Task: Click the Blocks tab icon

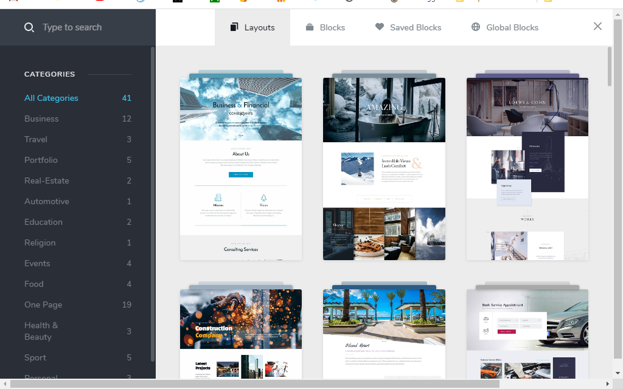Action: click(310, 27)
